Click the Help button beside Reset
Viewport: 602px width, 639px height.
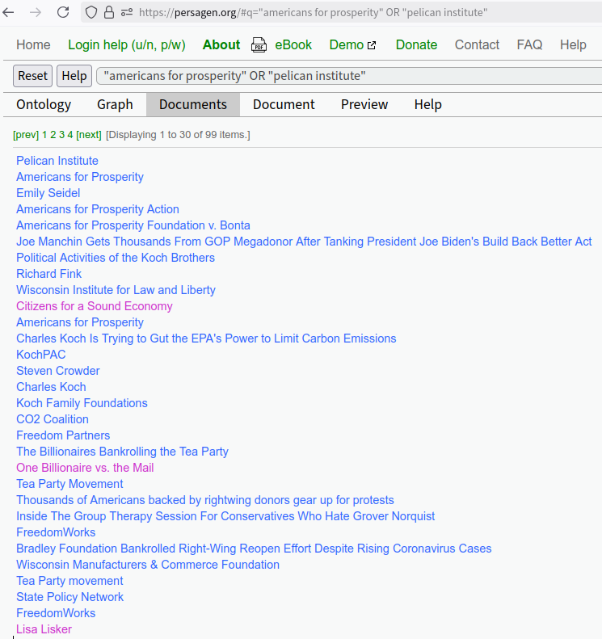click(x=74, y=76)
